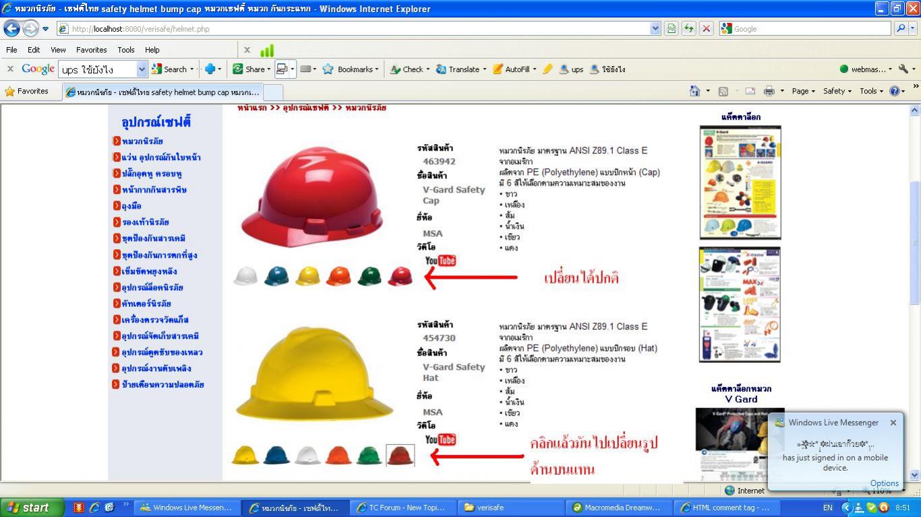Screen dimensions: 921x517
Task: Open the AutoFill dropdown
Action: coord(534,69)
